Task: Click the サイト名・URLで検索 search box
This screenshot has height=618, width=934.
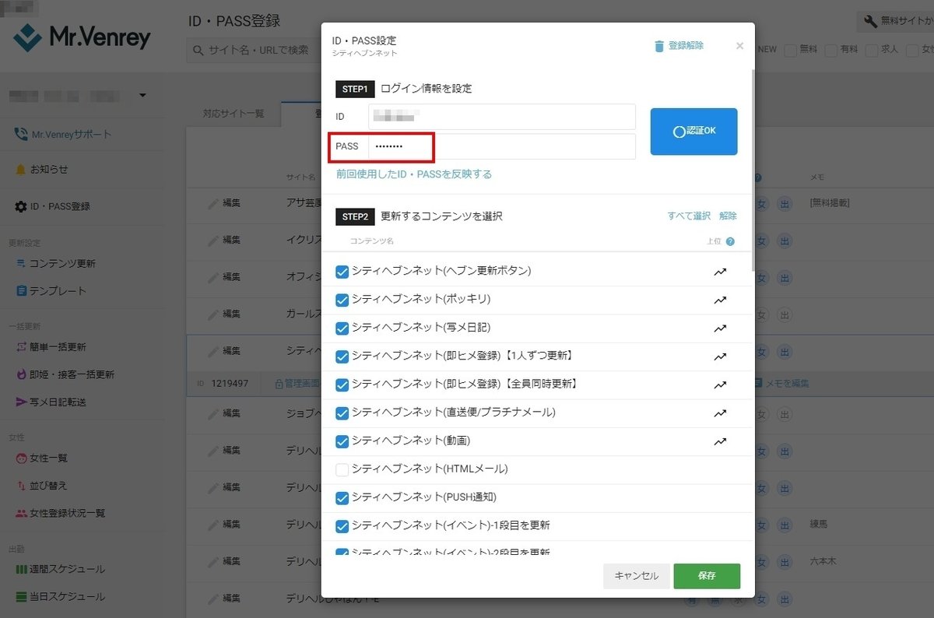Action: (x=254, y=51)
